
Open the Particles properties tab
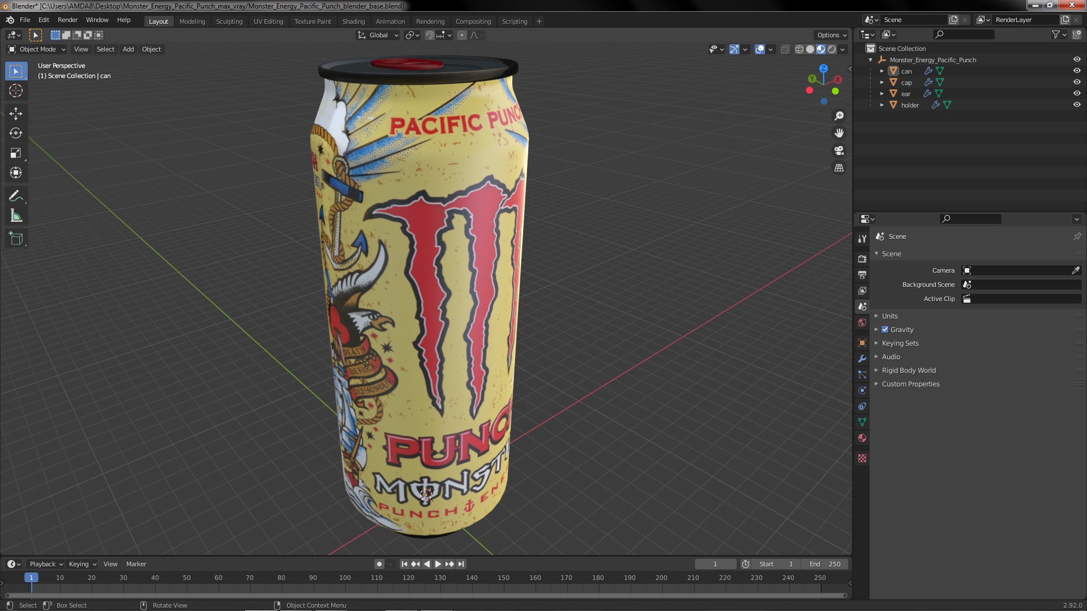pyautogui.click(x=862, y=375)
